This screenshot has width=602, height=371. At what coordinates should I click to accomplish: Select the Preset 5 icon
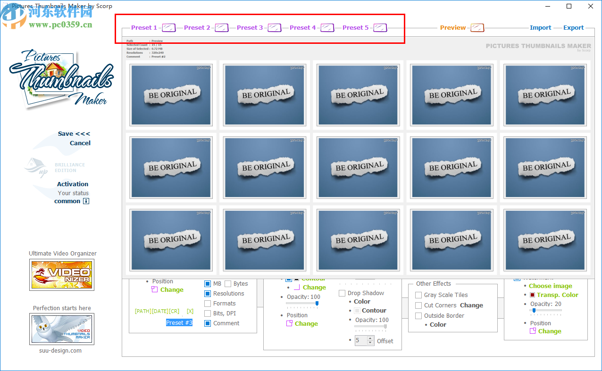coord(379,27)
